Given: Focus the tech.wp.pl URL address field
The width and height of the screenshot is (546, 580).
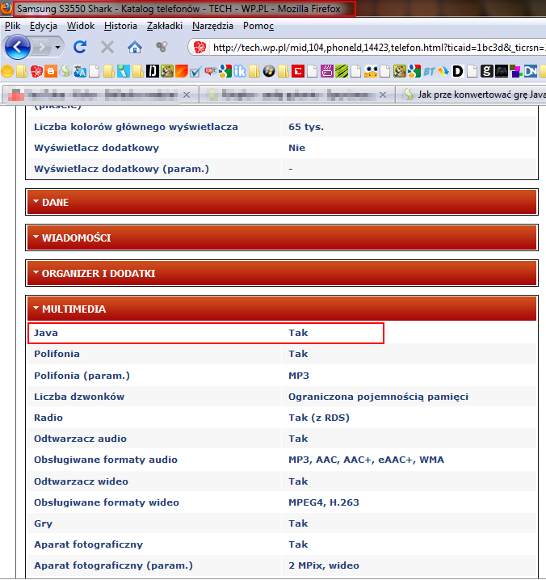Looking at the screenshot, I should [377, 48].
